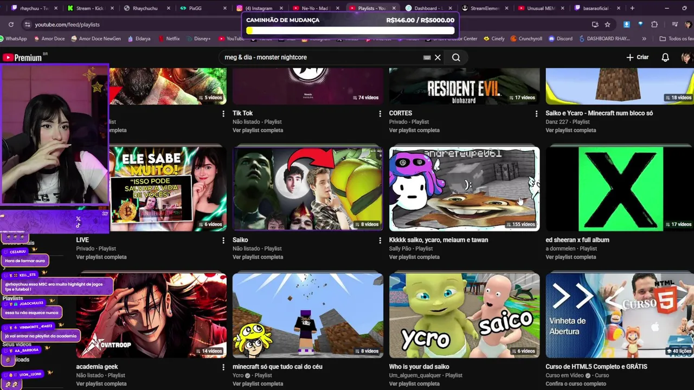Show hidden bookmarks with the double chevron
The height and width of the screenshot is (390, 694).
tap(644, 39)
